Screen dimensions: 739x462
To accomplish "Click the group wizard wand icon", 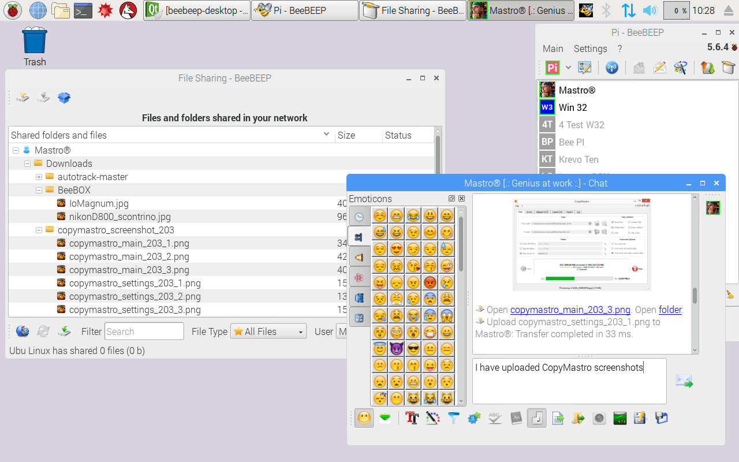I will tap(680, 68).
